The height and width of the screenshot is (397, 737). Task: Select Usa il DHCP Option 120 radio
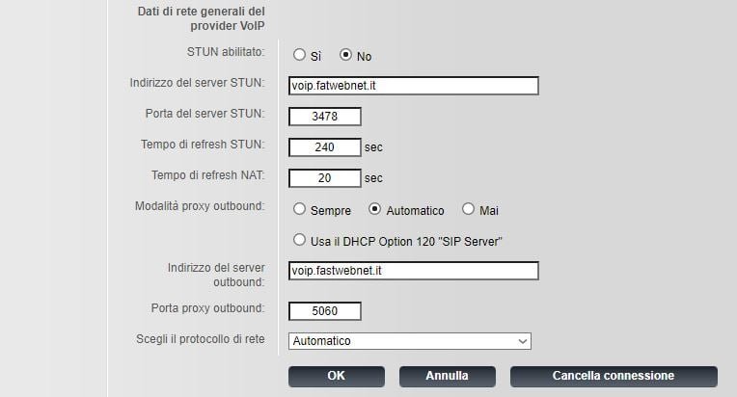299,240
